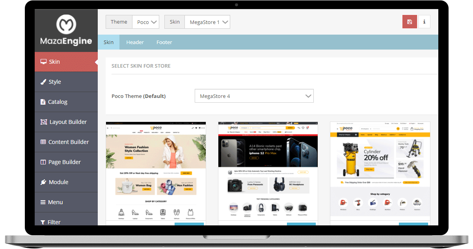The width and height of the screenshot is (473, 249).
Task: Open Module in the sidebar
Action: [x=66, y=182]
